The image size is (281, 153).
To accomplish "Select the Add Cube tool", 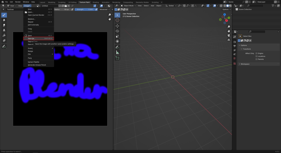I will coord(117,58).
